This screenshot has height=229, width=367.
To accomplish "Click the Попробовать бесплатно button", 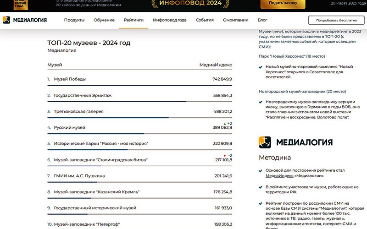I will pyautogui.click(x=336, y=20).
